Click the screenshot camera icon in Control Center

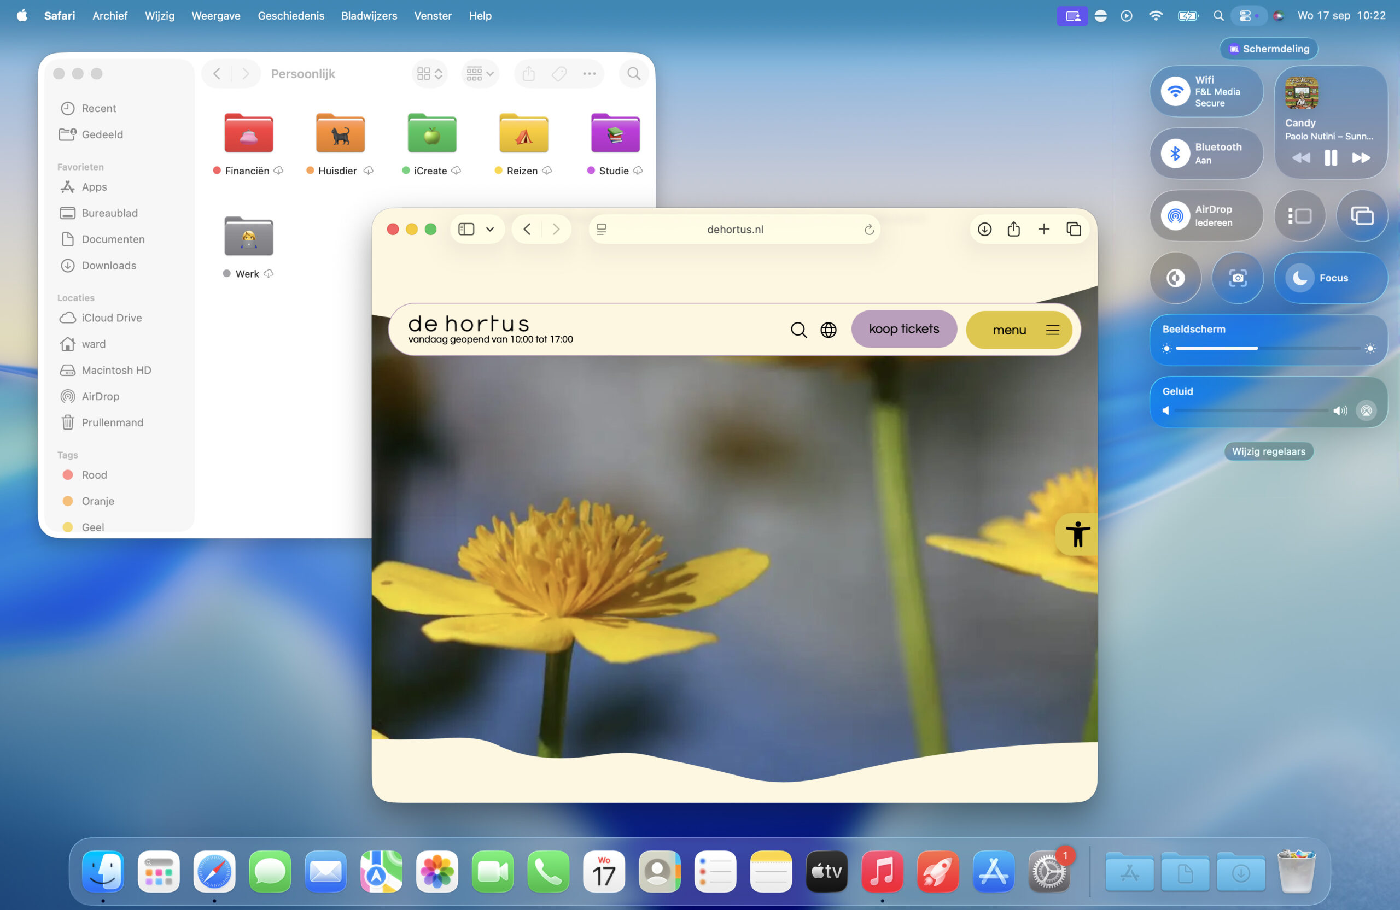coord(1238,278)
